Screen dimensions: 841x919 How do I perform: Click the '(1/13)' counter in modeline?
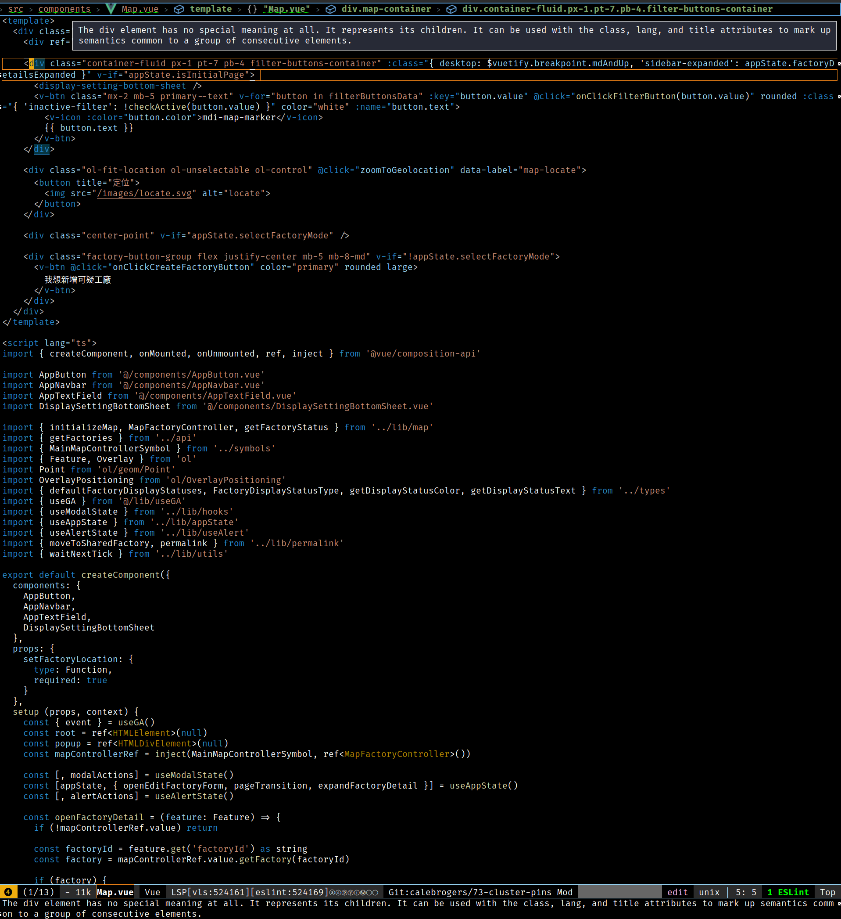point(38,892)
